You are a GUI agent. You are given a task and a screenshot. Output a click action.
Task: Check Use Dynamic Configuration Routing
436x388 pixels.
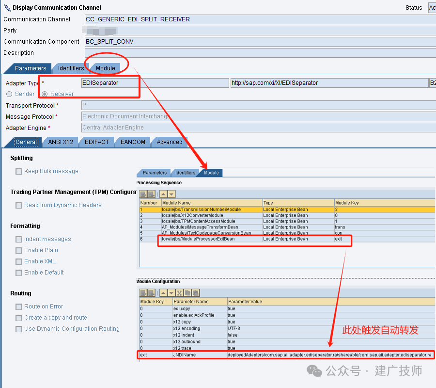coord(18,329)
